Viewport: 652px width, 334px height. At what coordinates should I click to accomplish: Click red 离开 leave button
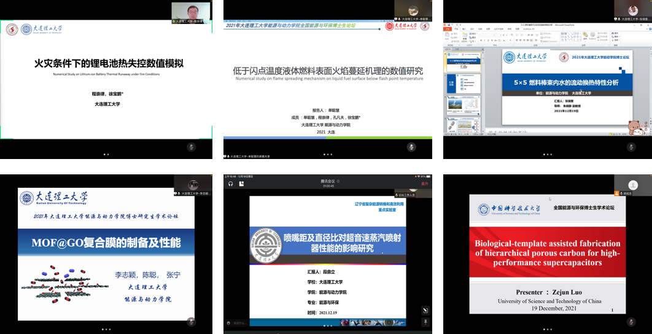point(425,184)
